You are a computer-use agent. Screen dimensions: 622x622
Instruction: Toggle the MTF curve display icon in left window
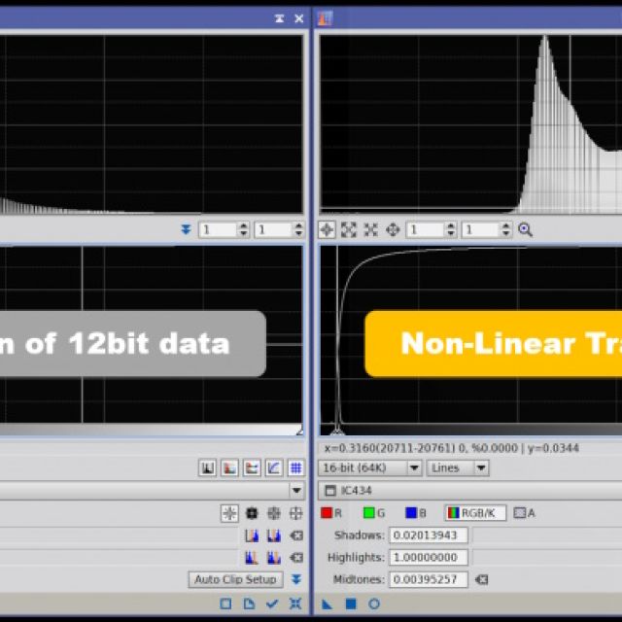coord(274,468)
